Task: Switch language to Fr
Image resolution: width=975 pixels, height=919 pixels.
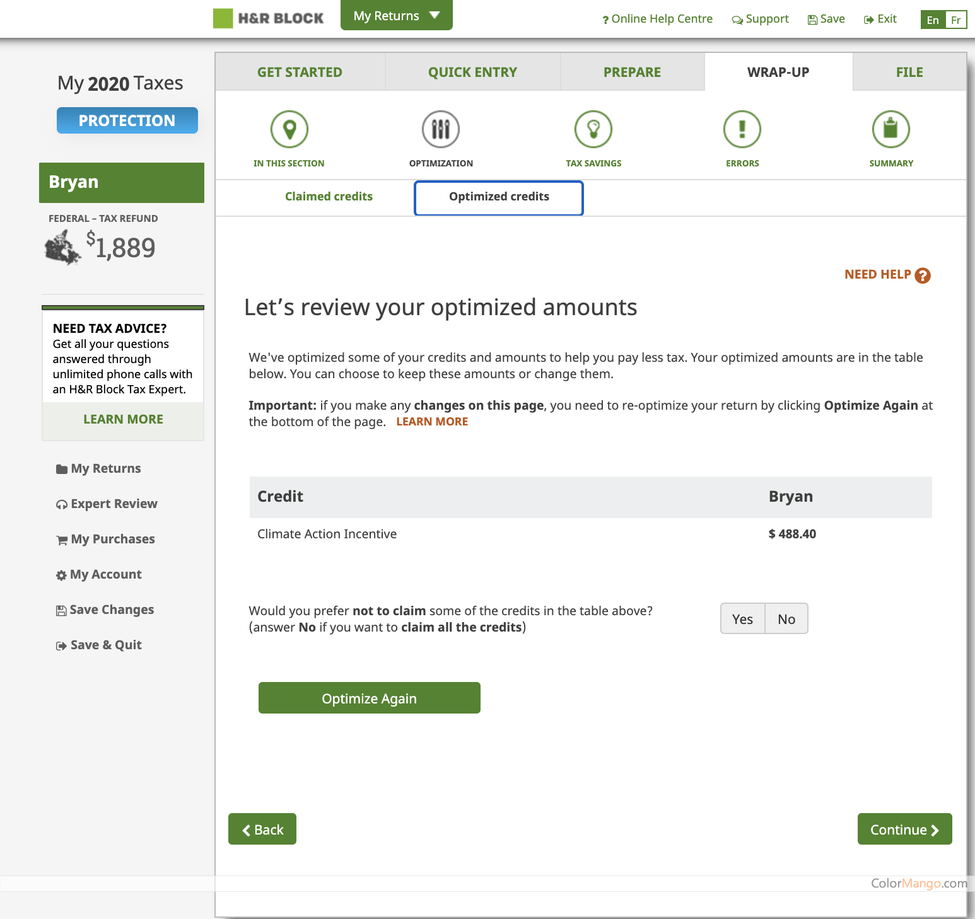Action: tap(956, 20)
